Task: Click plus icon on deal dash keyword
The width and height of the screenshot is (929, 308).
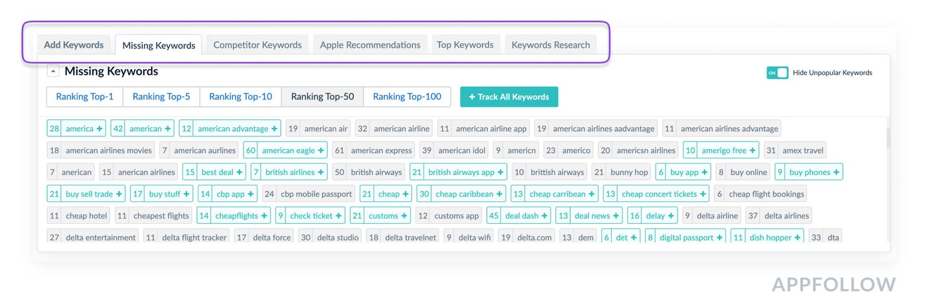Action: (x=545, y=216)
